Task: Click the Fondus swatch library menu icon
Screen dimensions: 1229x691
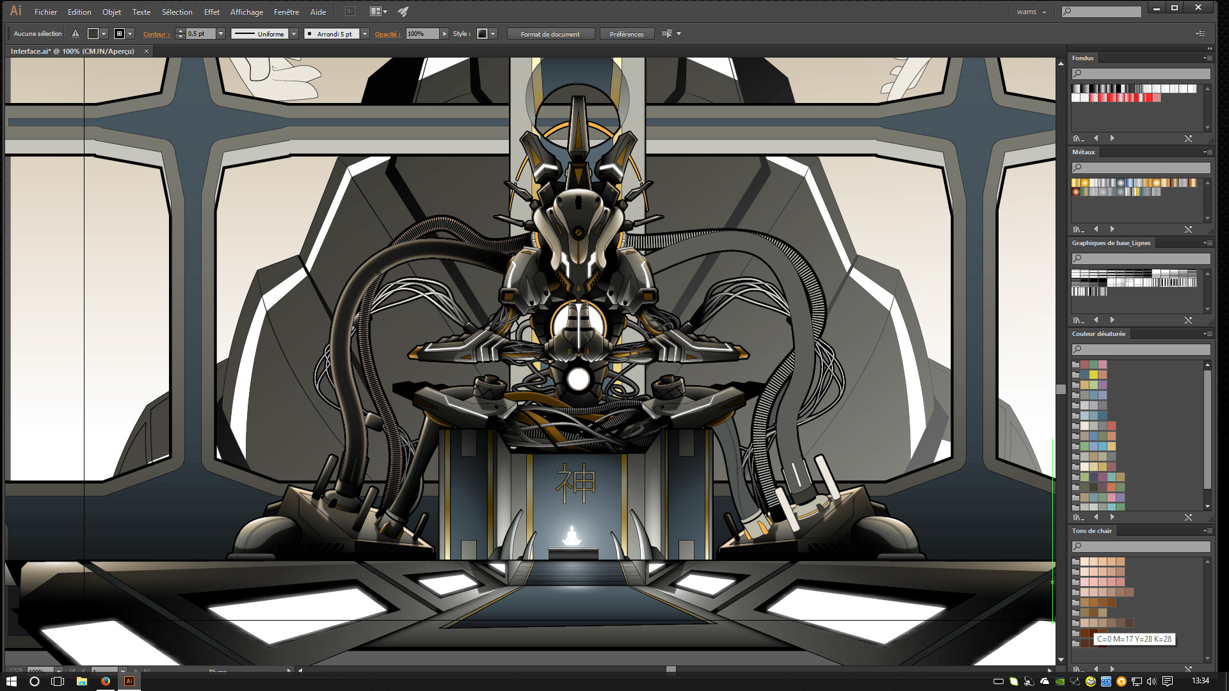Action: click(x=1079, y=138)
